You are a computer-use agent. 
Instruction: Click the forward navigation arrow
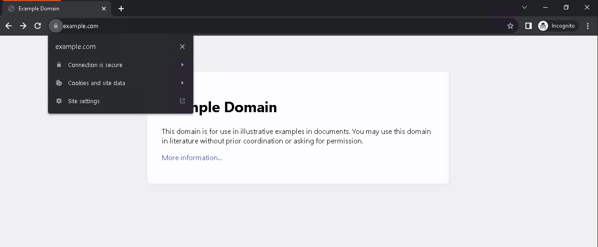23,26
